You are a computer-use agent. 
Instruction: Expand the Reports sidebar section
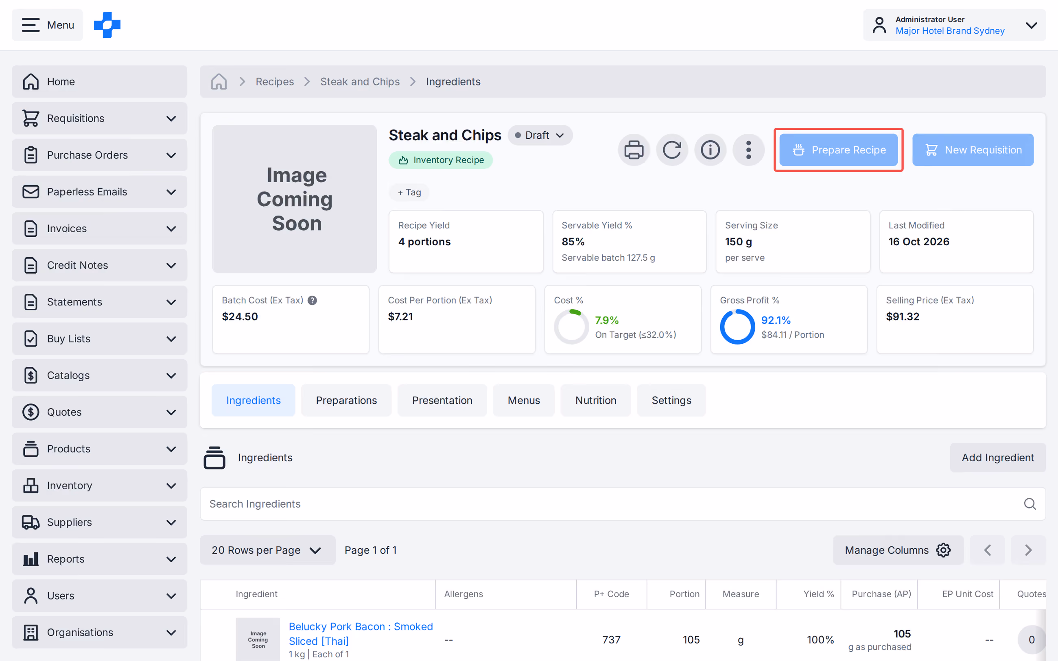[x=99, y=559]
